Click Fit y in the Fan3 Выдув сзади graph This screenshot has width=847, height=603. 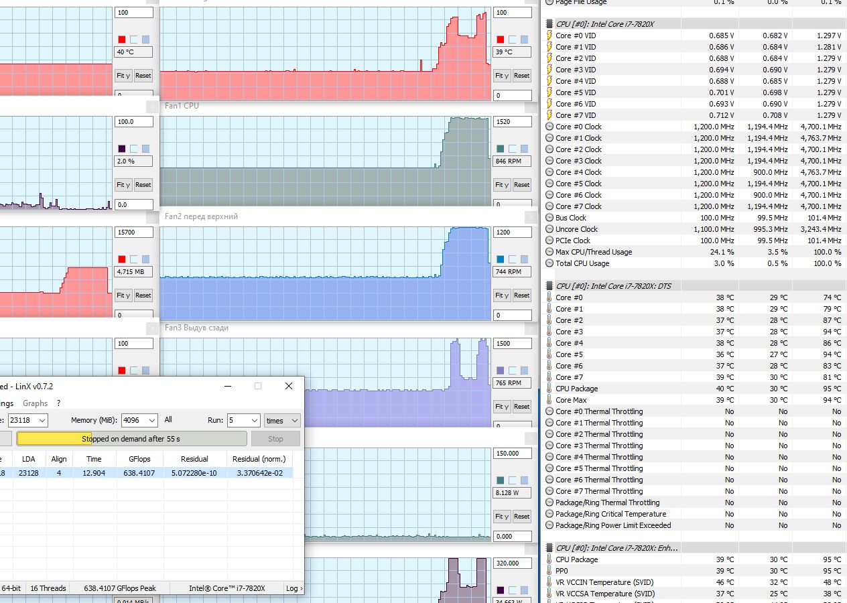[502, 407]
